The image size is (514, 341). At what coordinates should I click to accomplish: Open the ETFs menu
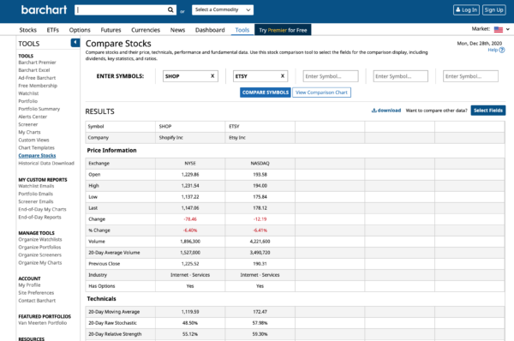pos(53,30)
